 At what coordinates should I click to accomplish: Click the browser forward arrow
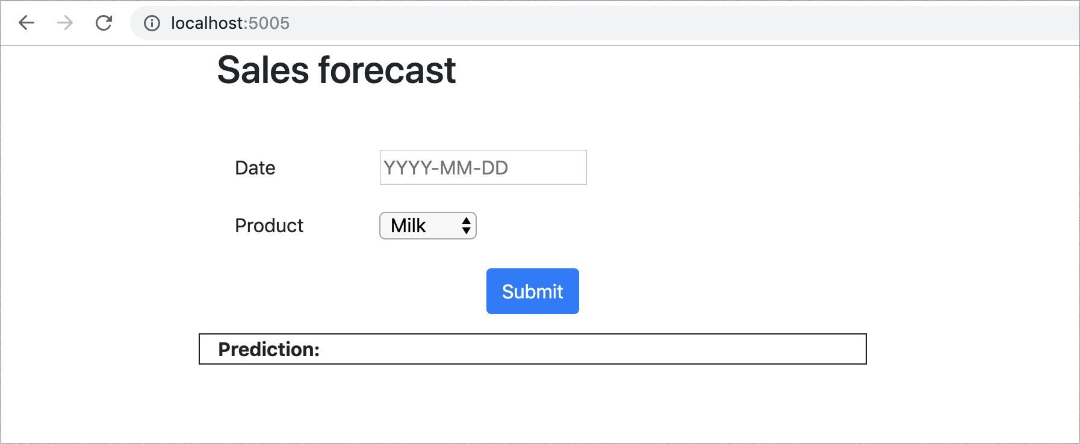[x=65, y=23]
